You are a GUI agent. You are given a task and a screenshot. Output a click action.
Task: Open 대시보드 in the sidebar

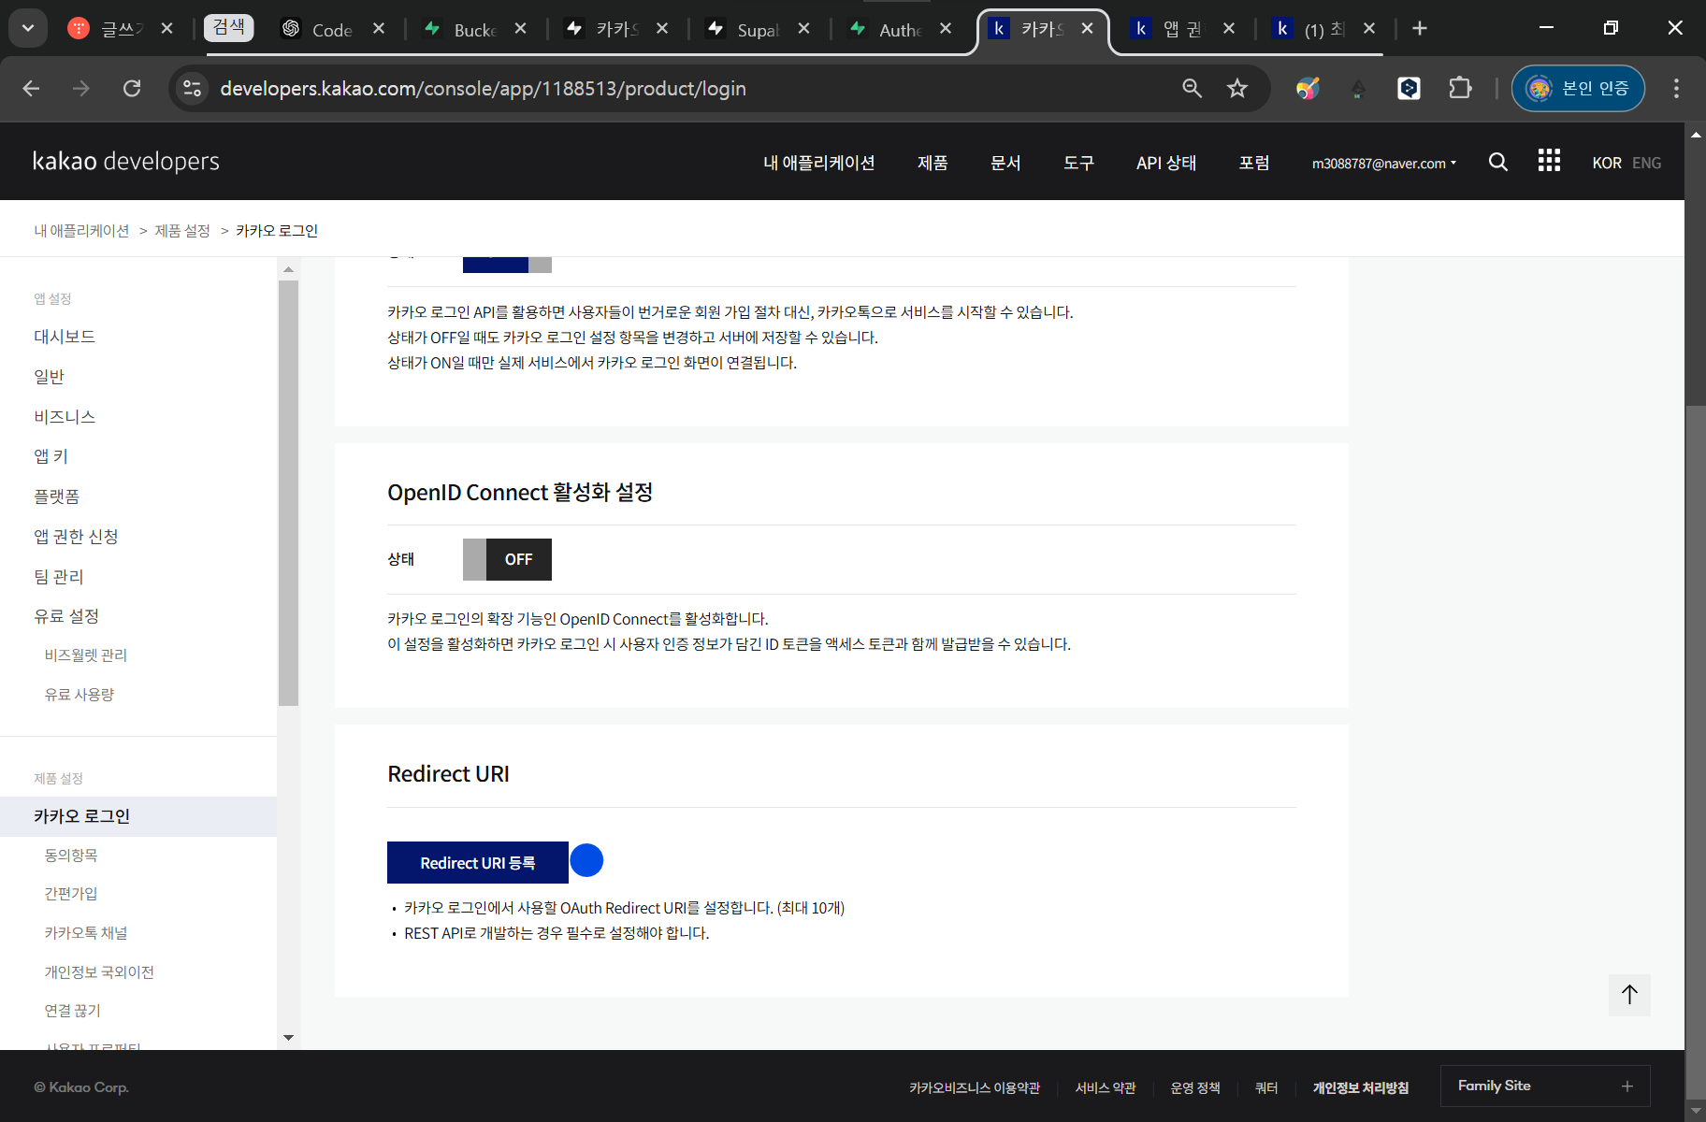(65, 337)
